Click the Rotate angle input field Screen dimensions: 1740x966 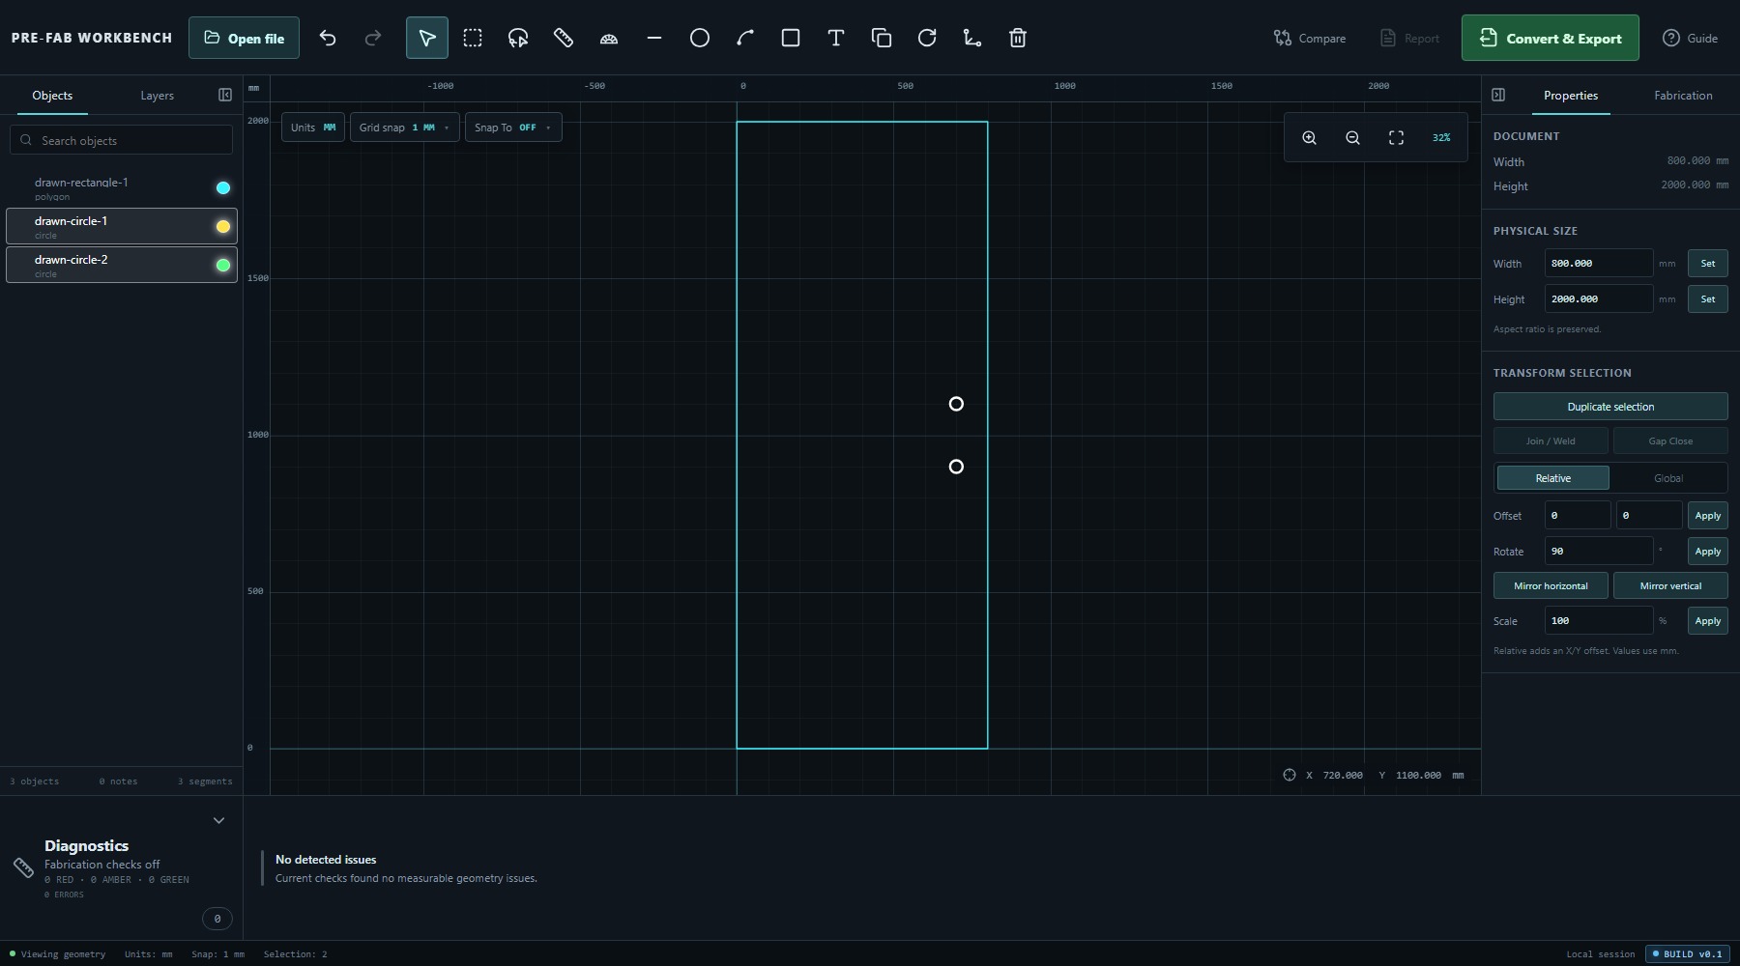click(1599, 551)
